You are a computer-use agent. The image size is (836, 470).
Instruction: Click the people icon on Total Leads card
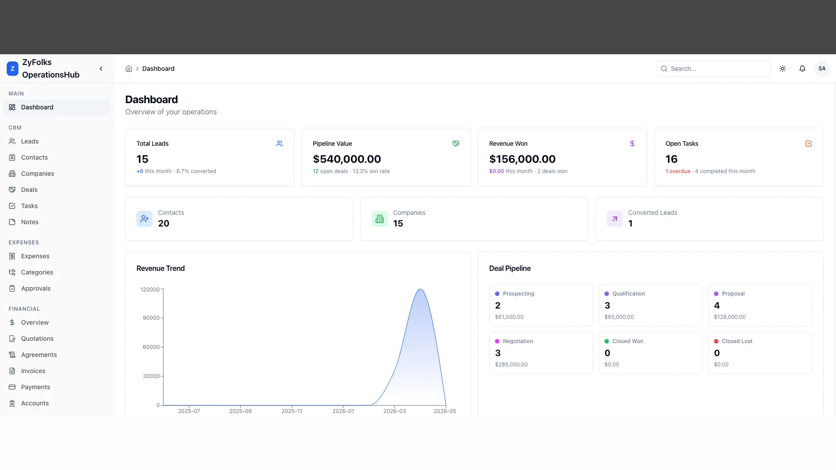point(280,144)
